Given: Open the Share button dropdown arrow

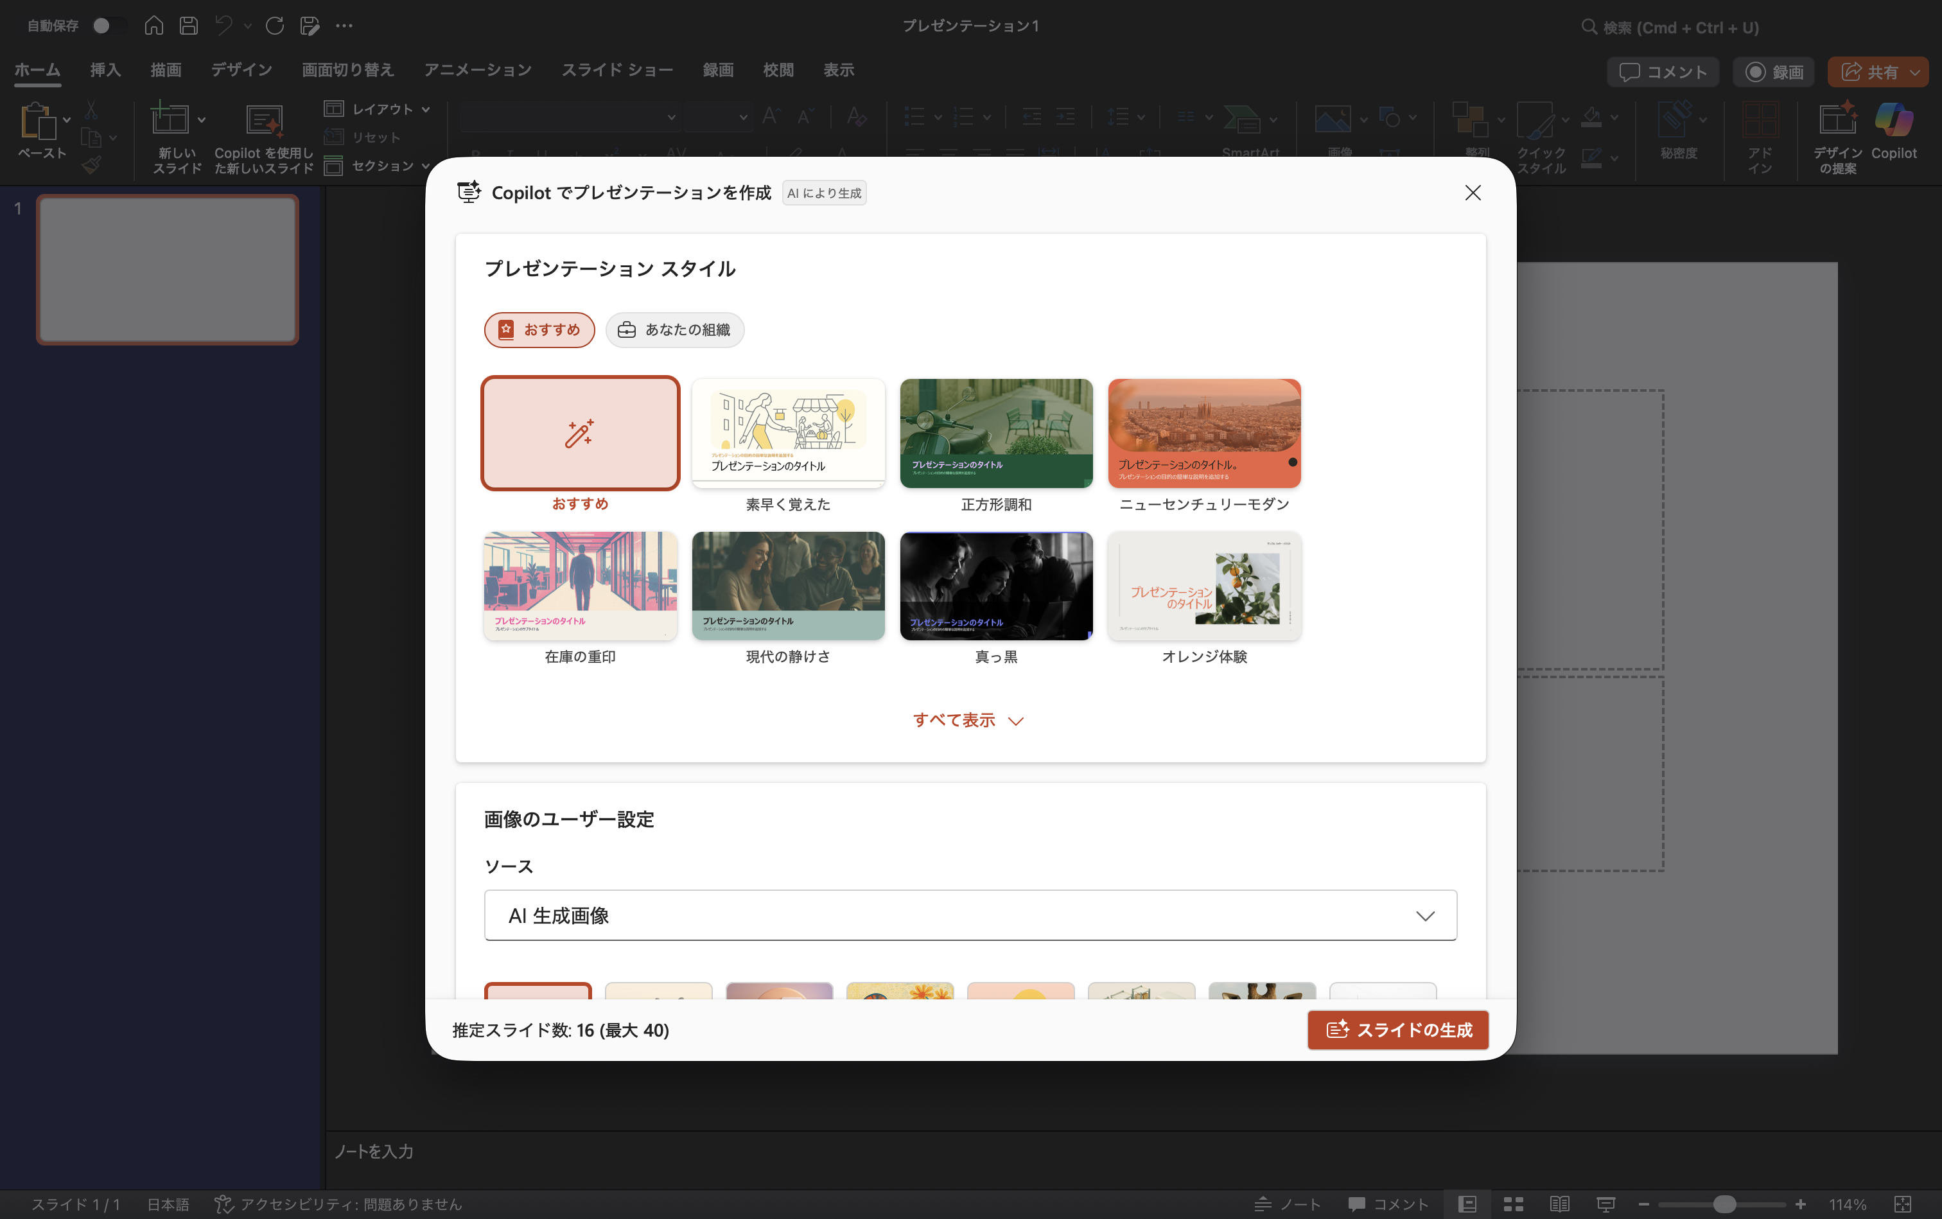Looking at the screenshot, I should tap(1916, 73).
